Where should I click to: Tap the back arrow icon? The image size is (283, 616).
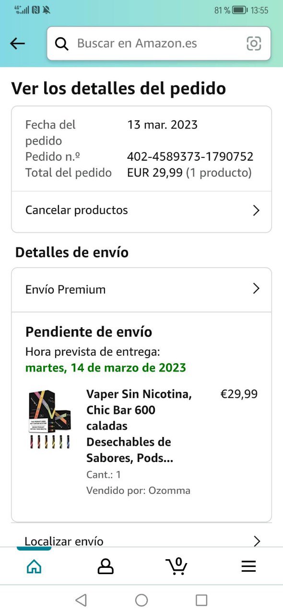[17, 43]
